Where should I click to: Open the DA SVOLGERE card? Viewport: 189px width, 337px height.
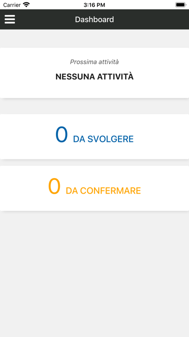click(x=94, y=137)
